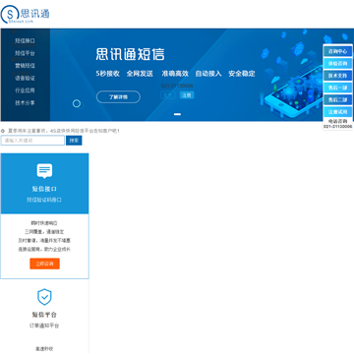Click 准确高效 text on the banner

click(x=175, y=74)
